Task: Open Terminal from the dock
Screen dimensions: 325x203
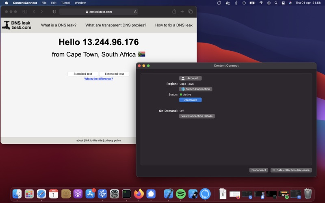Action: (127, 194)
